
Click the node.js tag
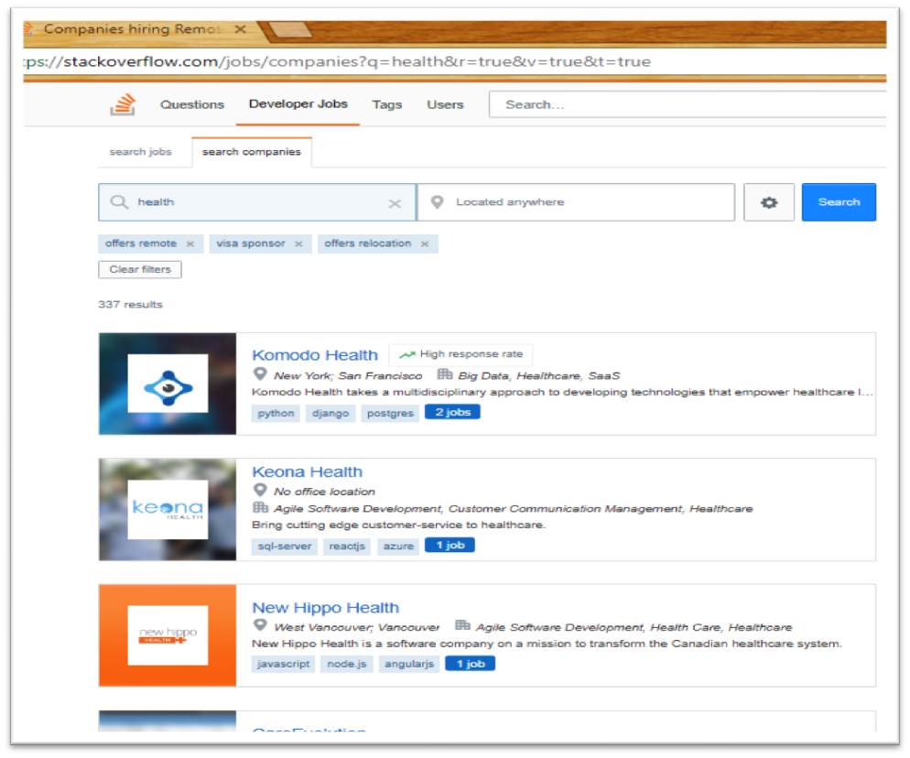coord(346,664)
